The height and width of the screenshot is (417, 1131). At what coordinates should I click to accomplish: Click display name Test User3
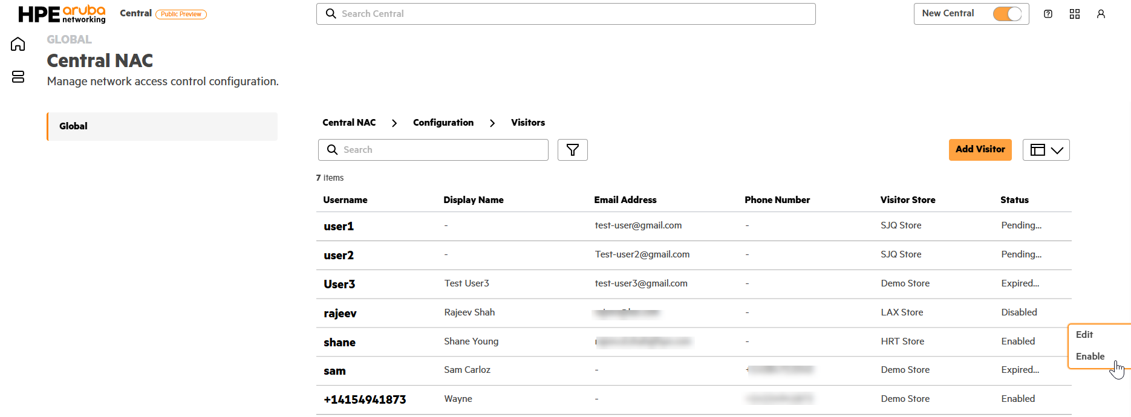point(466,283)
